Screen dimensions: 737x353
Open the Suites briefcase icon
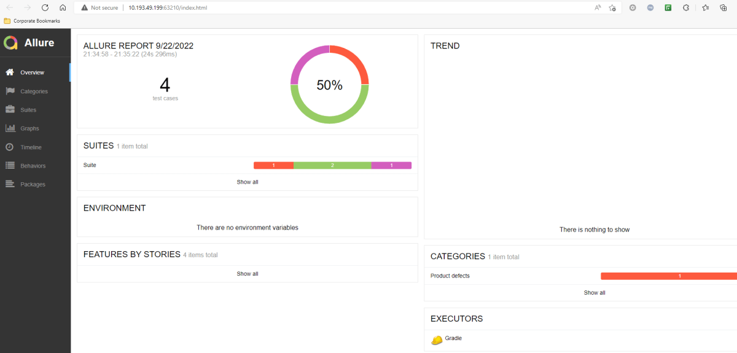point(10,110)
